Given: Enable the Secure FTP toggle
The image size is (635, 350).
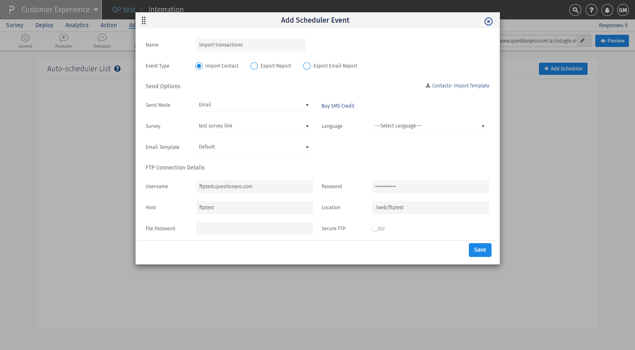Looking at the screenshot, I should pyautogui.click(x=378, y=228).
